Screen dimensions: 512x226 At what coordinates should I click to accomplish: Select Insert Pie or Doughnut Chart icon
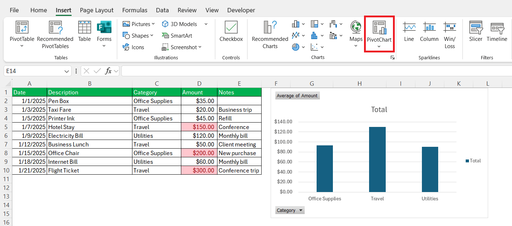click(x=296, y=47)
